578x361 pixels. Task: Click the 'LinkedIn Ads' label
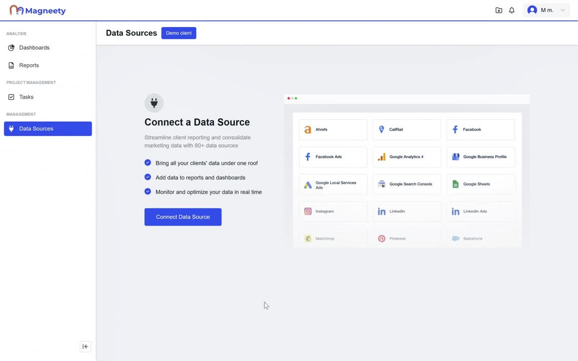(x=475, y=212)
